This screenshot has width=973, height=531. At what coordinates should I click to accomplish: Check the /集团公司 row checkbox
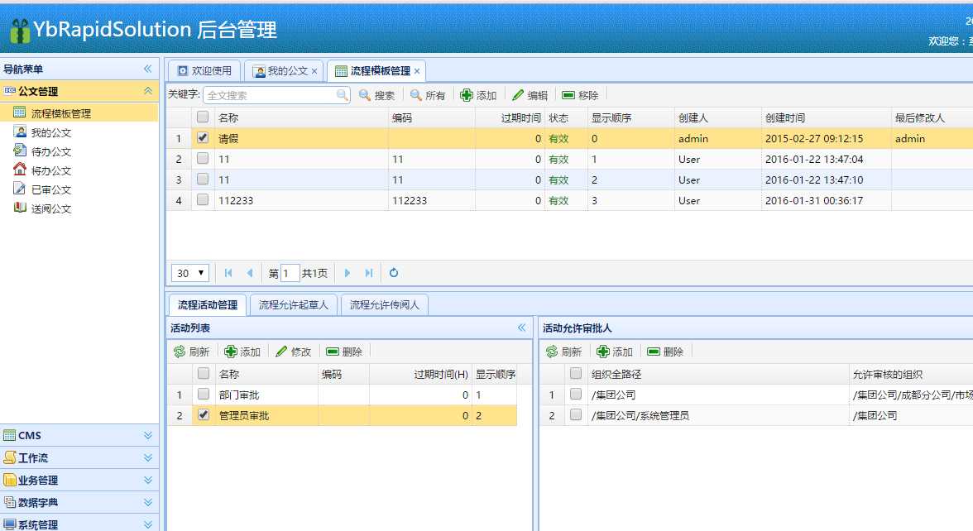point(575,394)
